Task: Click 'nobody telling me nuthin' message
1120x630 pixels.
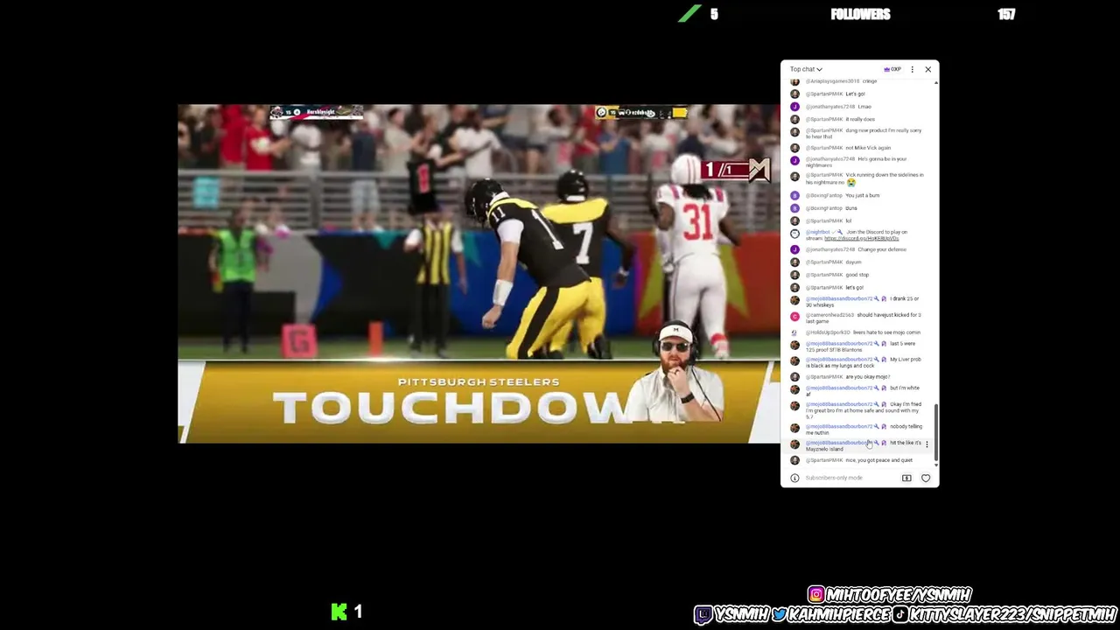Action: point(863,430)
